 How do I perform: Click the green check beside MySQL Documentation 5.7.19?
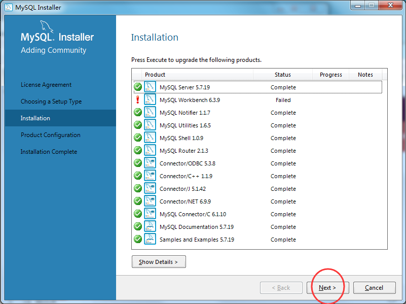(138, 226)
